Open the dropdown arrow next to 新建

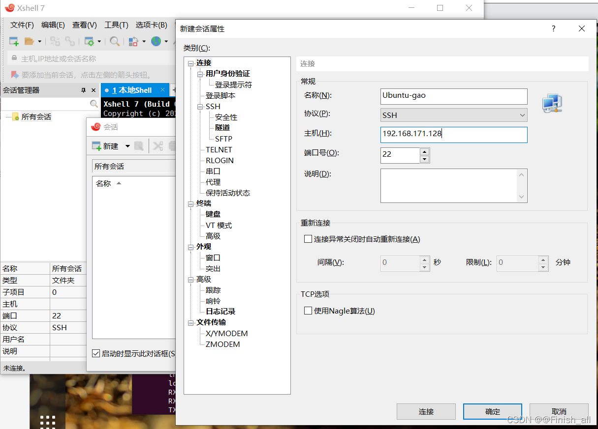(x=127, y=146)
